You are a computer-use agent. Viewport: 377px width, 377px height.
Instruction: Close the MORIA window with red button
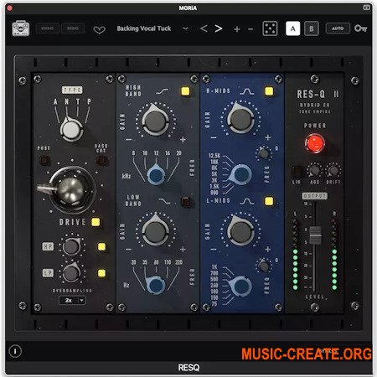(9, 8)
